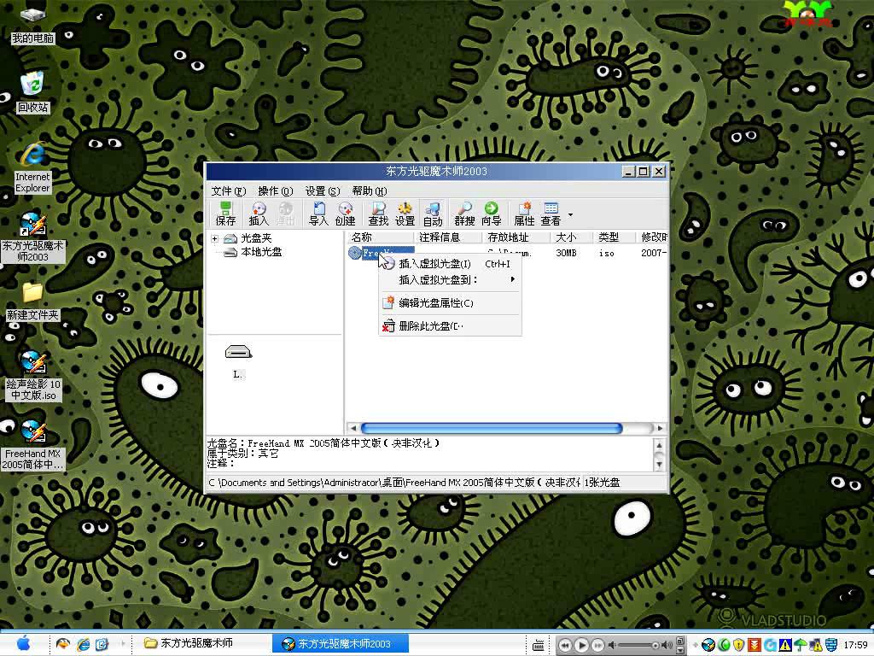Sort by the 大小 column header

pos(572,237)
